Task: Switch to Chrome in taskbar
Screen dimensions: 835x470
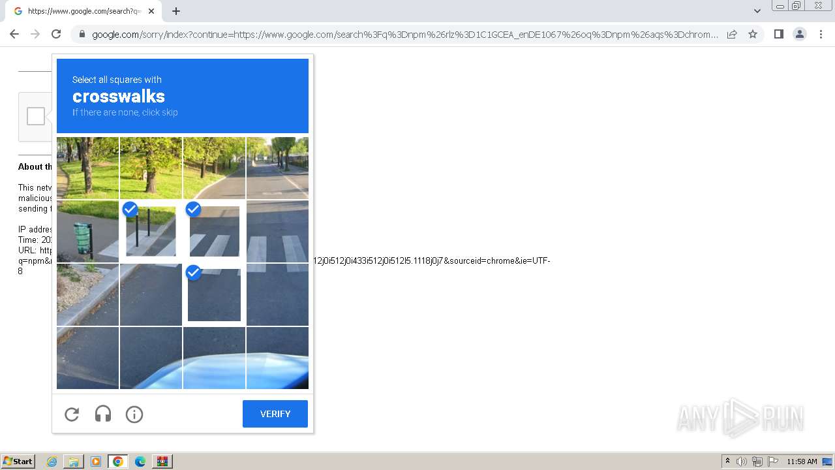Action: (x=118, y=462)
